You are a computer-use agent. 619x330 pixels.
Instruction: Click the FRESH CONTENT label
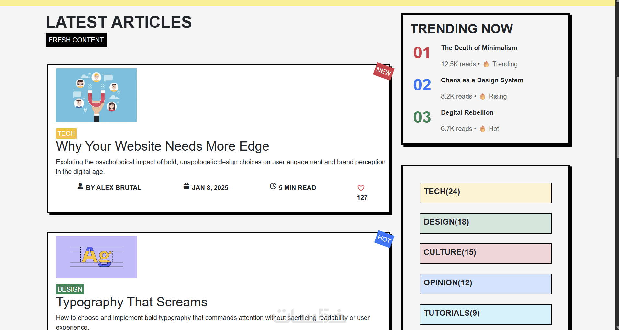[76, 40]
